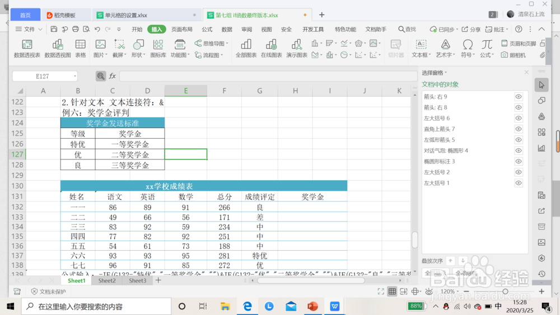Image resolution: width=560 pixels, height=315 pixels.
Task: Open the Edge browser from the taskbar
Action: 247,306
